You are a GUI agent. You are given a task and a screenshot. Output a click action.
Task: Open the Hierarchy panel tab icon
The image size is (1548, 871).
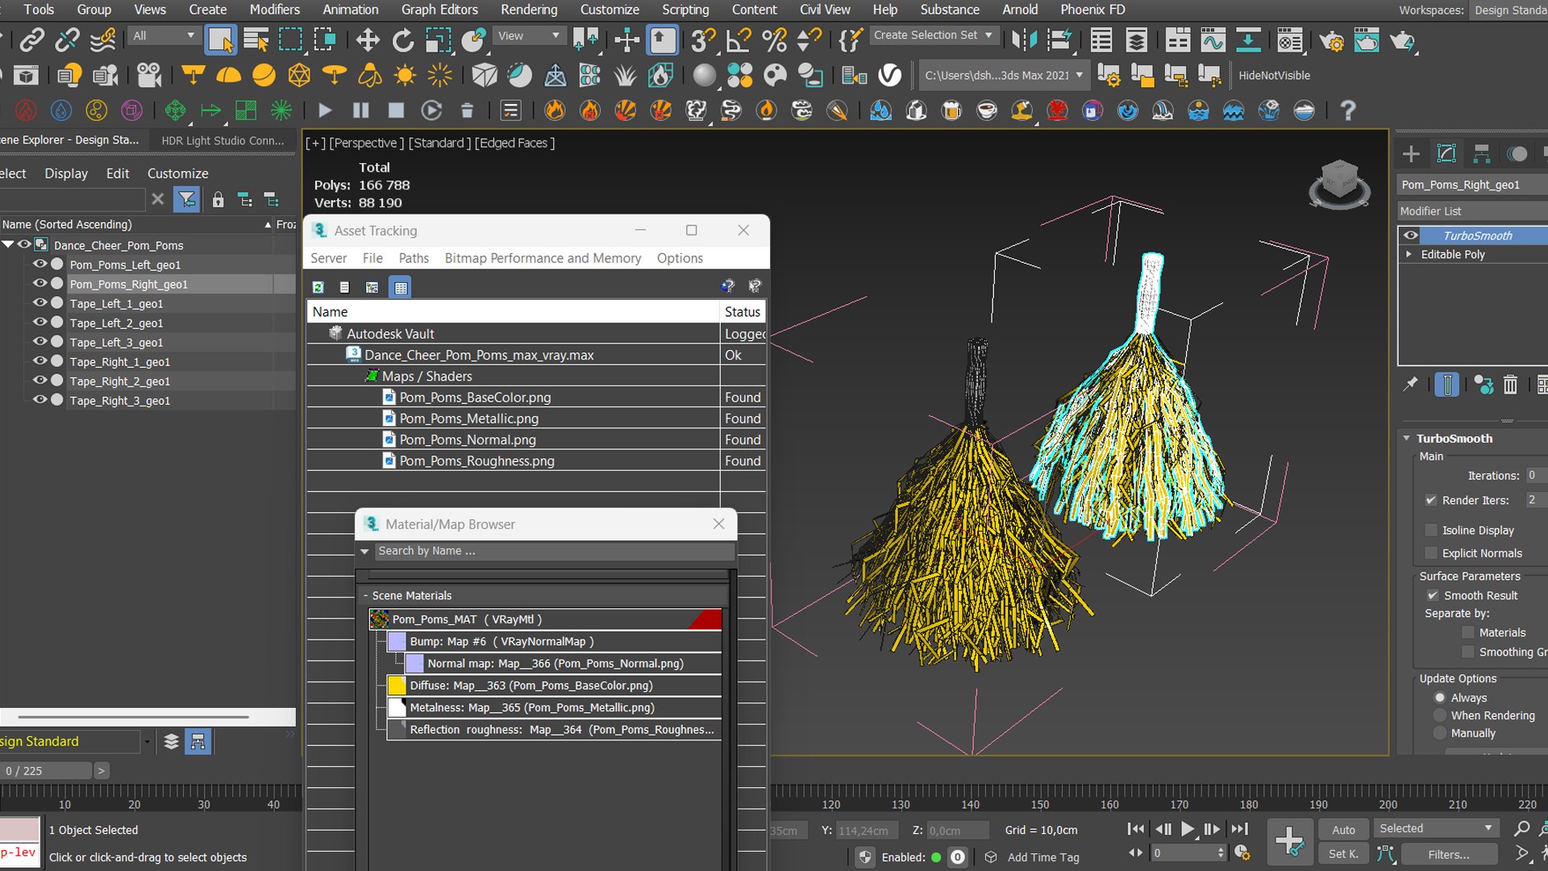coord(1481,153)
